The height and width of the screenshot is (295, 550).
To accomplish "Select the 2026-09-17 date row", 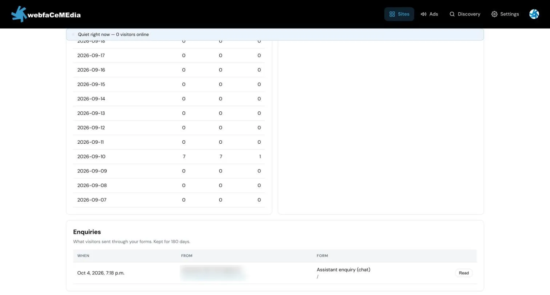I will click(169, 56).
